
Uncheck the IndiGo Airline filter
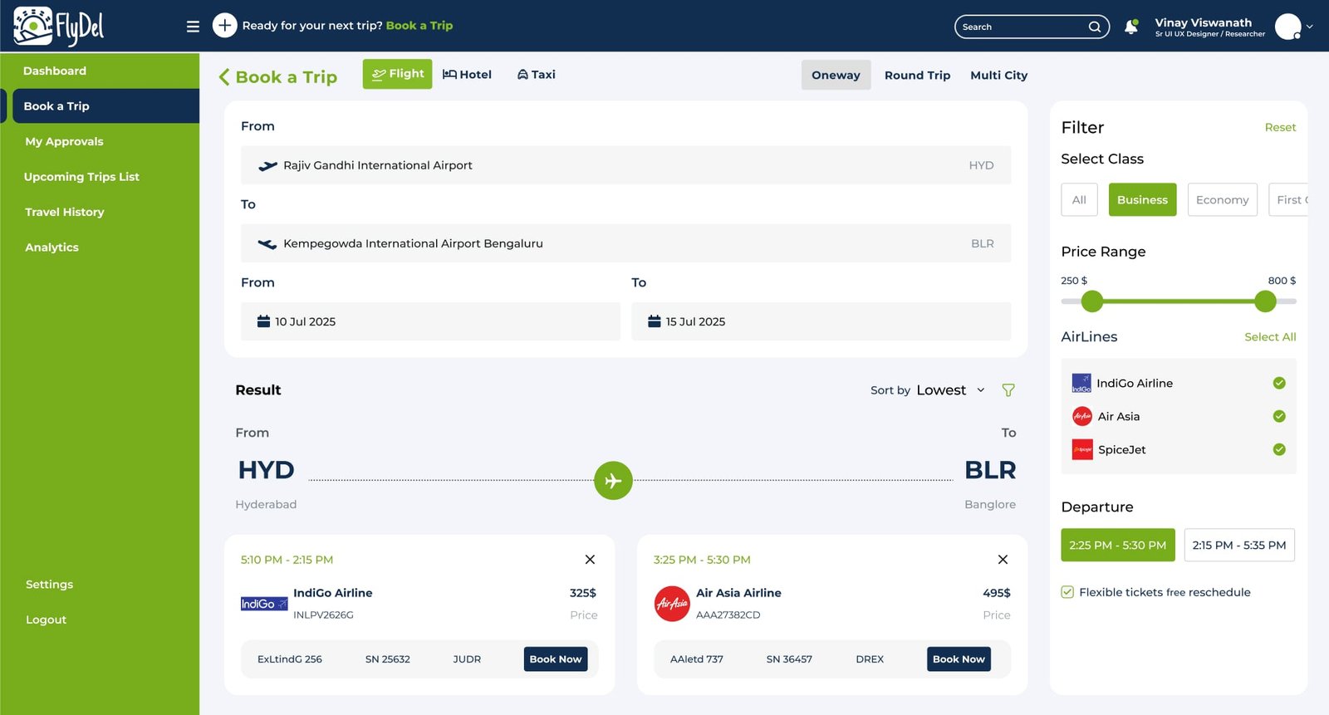[x=1279, y=383]
